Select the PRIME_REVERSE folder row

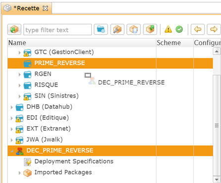110,63
